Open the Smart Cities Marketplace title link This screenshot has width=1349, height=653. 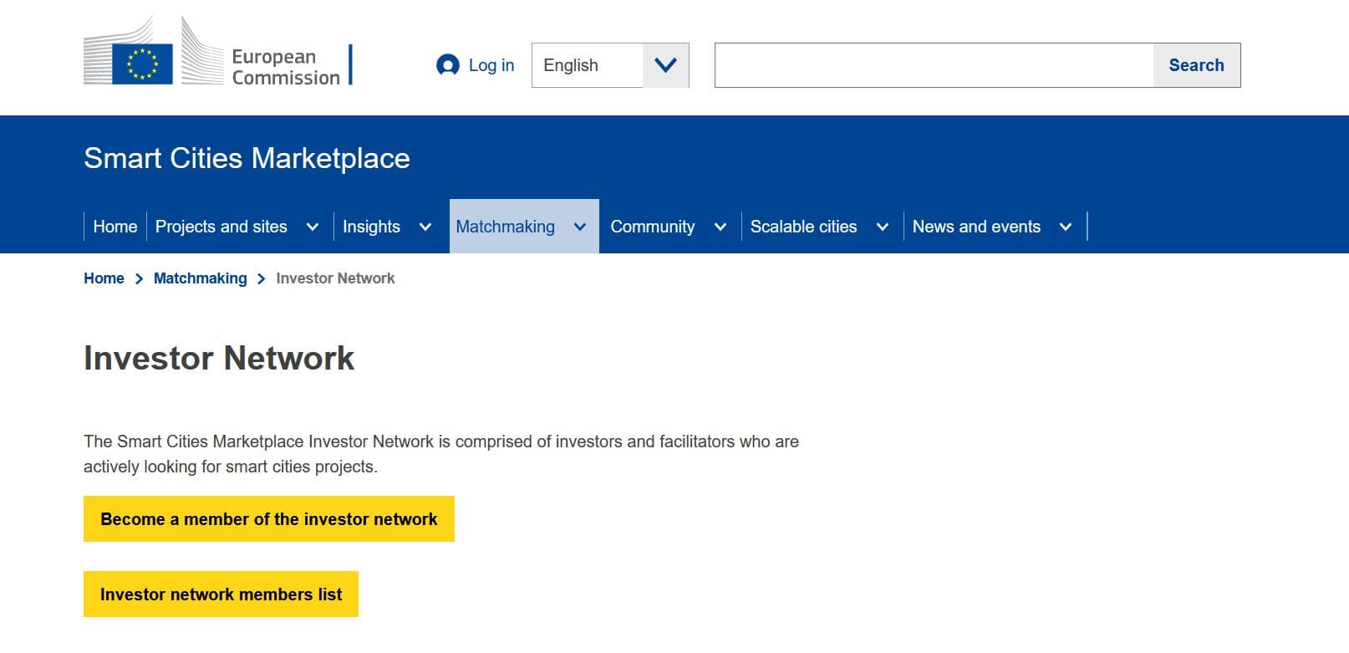point(247,158)
